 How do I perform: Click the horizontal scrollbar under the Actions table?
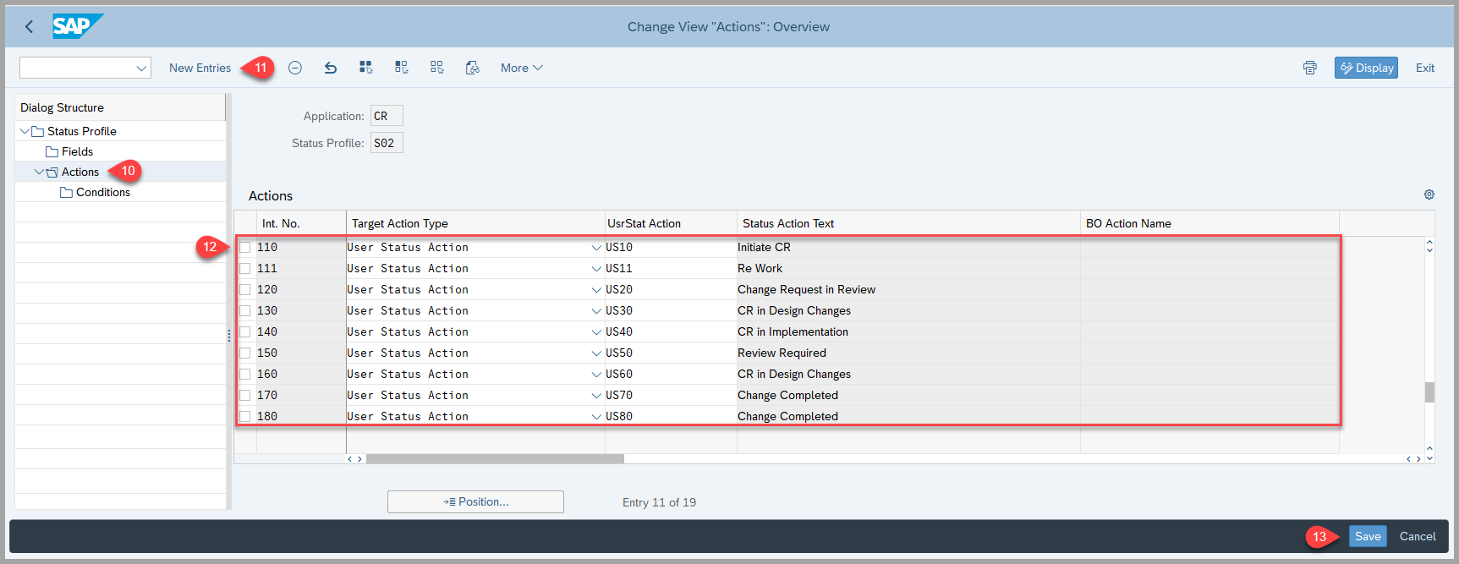495,458
